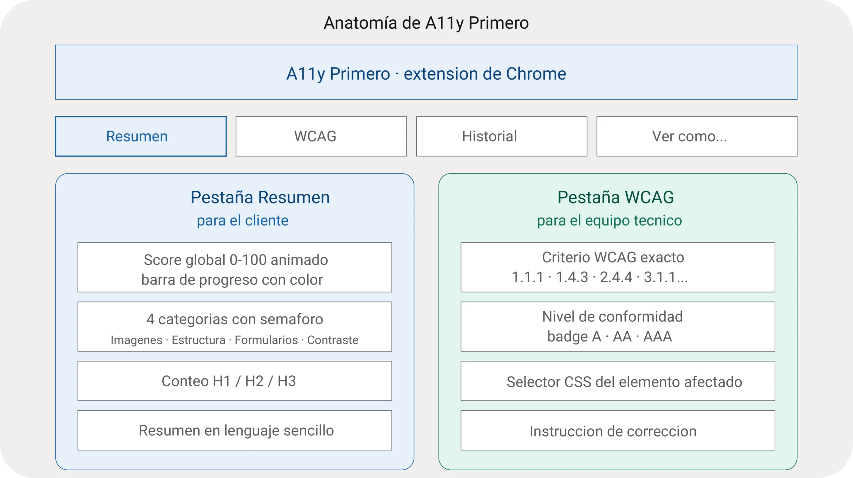Click the Instruccion de correccion box
The width and height of the screenshot is (853, 478).
[618, 430]
